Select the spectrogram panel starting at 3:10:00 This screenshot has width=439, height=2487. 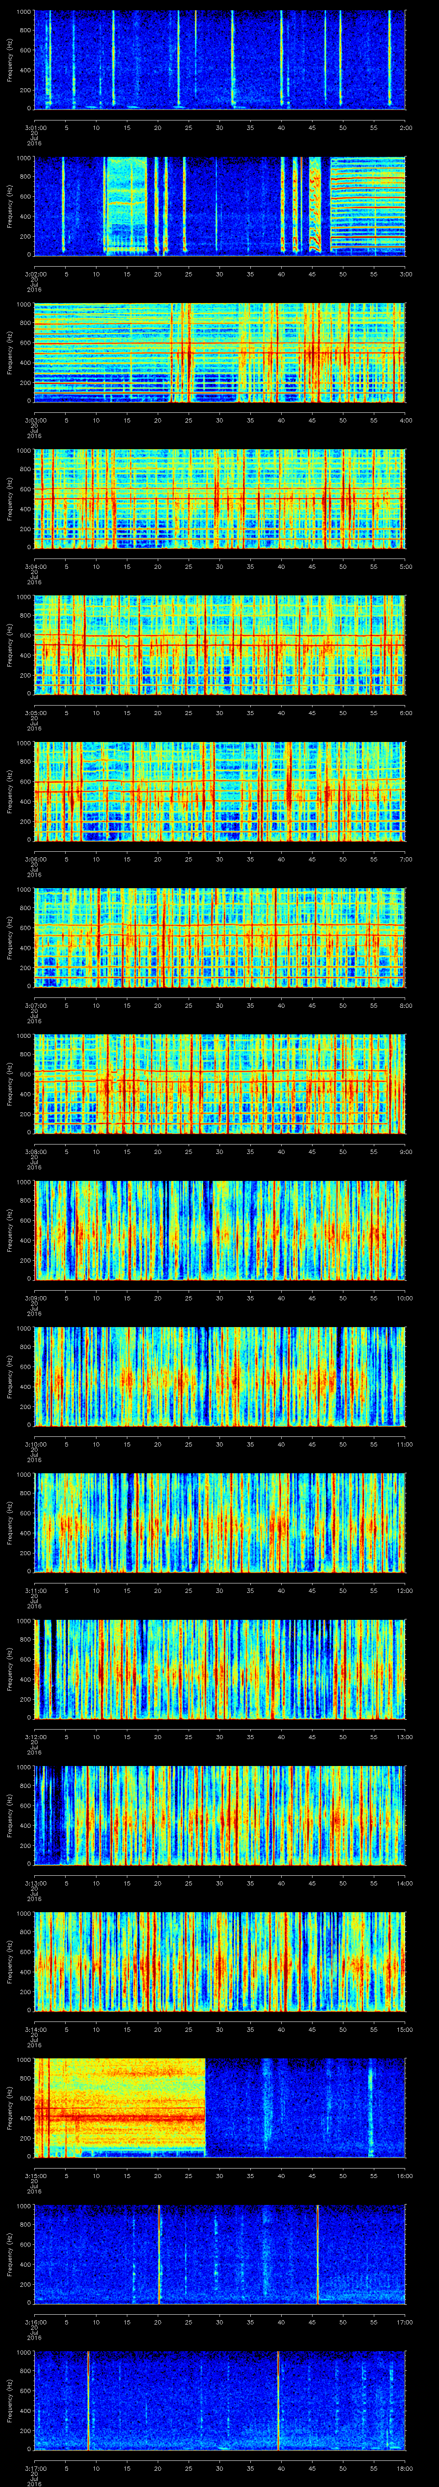[x=220, y=1376]
